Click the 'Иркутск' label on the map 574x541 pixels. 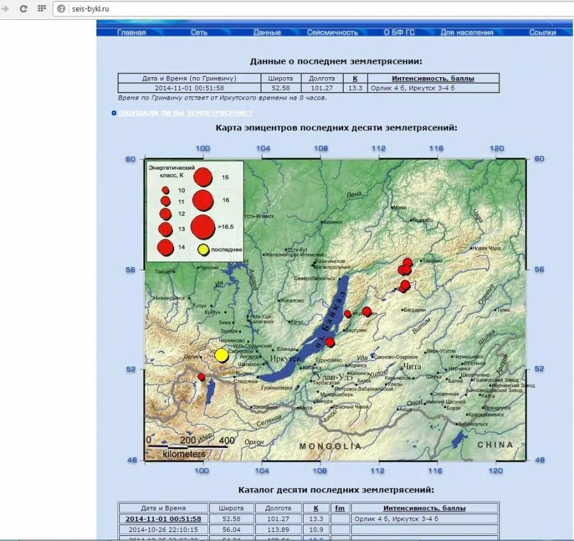285,359
